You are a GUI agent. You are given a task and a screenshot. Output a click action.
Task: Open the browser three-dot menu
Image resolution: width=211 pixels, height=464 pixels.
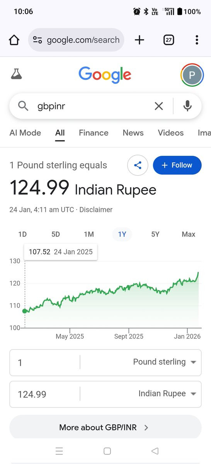coord(197,40)
